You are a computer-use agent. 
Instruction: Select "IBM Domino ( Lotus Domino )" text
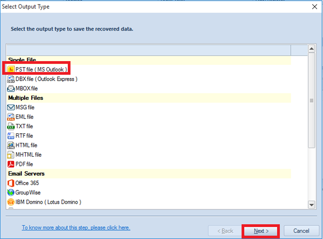point(49,202)
